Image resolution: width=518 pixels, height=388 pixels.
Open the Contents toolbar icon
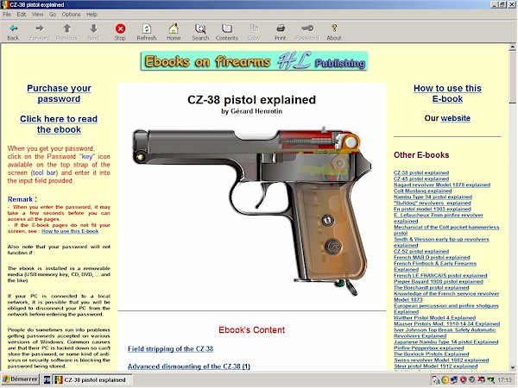(227, 28)
